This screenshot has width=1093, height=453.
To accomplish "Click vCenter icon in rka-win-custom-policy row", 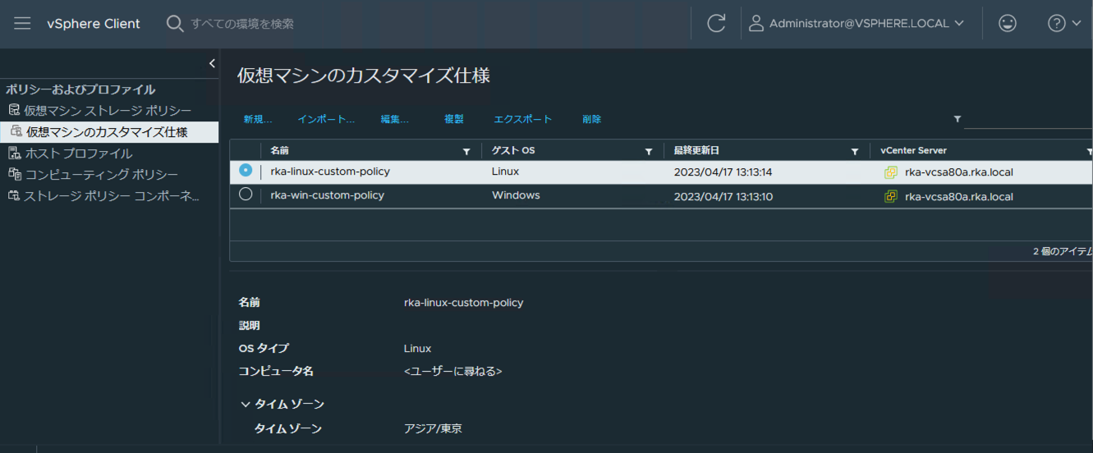I will [890, 197].
